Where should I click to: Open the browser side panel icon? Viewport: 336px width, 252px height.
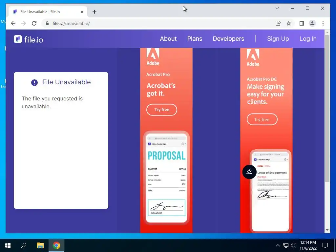302,23
